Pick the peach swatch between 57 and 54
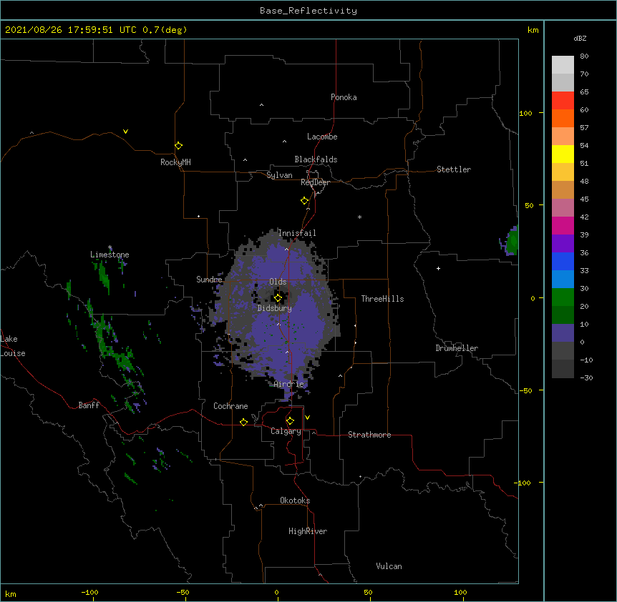617x602 pixels. (563, 137)
